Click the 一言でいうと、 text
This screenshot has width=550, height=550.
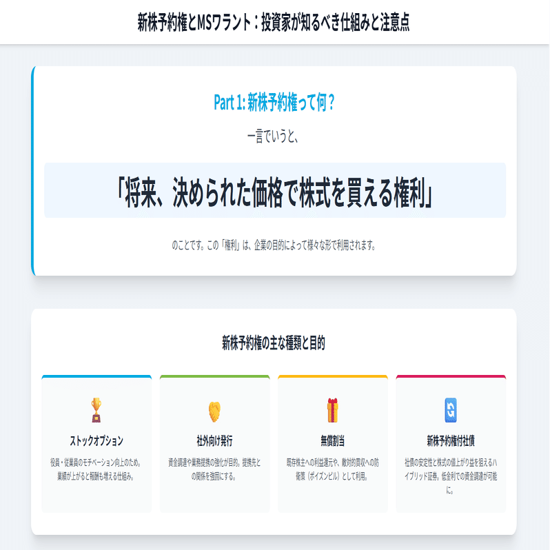click(274, 136)
